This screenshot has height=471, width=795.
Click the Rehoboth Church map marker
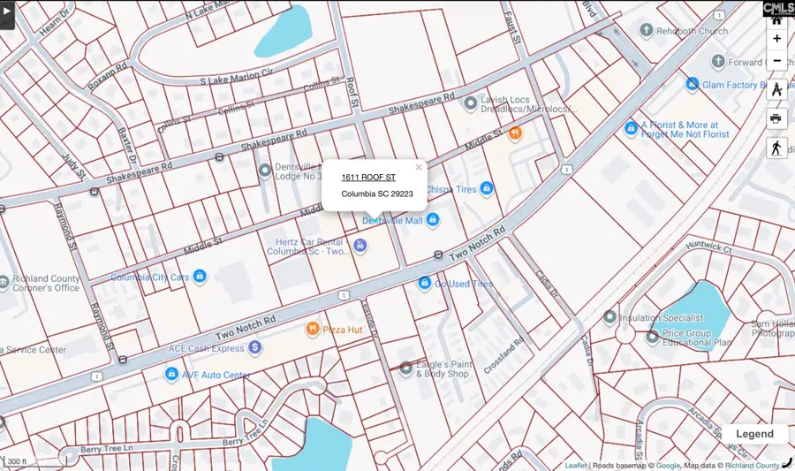[x=646, y=31]
